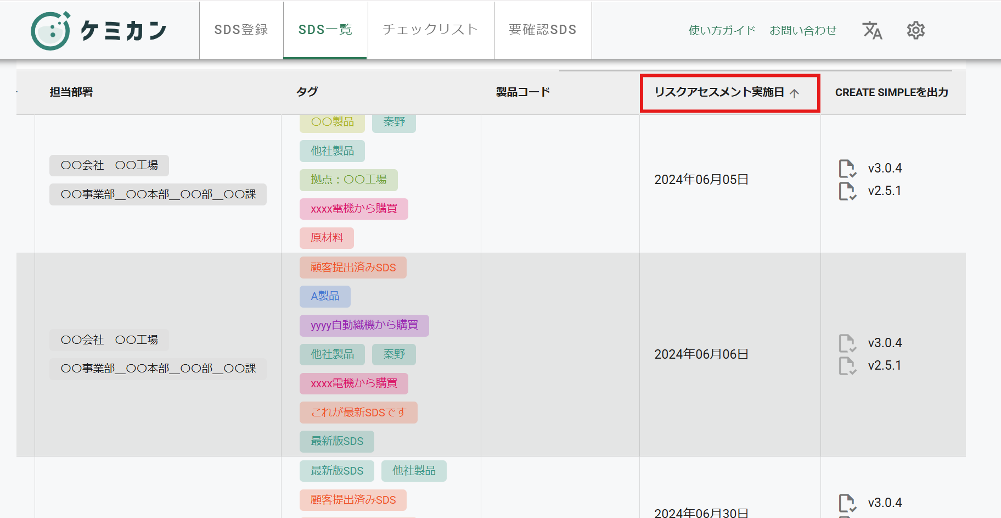Open the language translation icon

pos(872,30)
